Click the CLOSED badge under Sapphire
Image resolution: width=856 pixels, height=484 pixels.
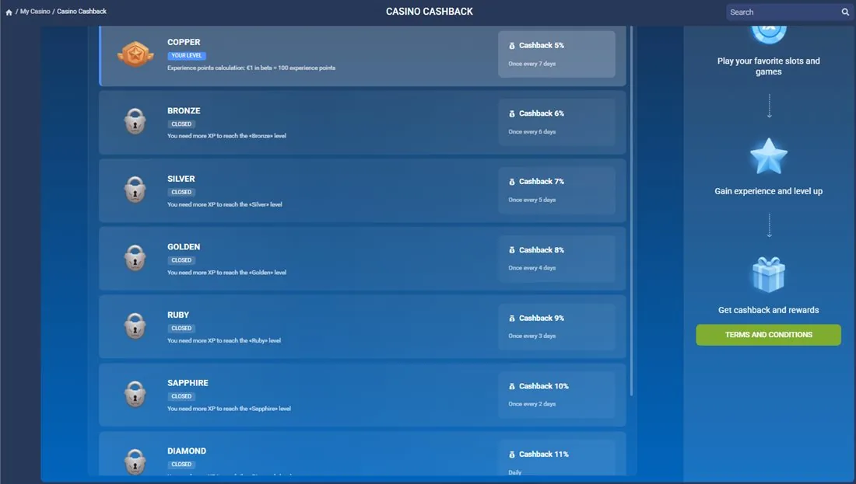coord(181,397)
